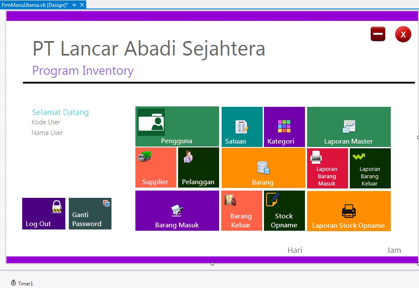Viewport: 419px width, 288px height.
Task: Open the Laporan Barang Masuk printer tile
Action: [327, 168]
